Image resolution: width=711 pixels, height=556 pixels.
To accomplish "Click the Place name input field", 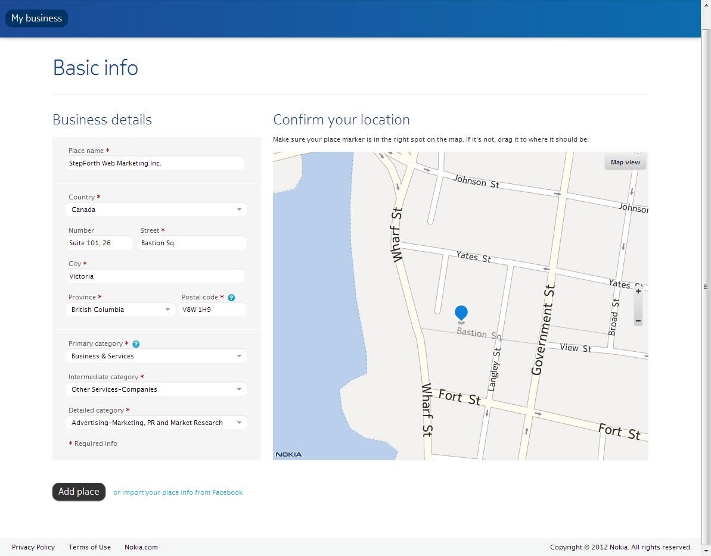I will click(155, 163).
